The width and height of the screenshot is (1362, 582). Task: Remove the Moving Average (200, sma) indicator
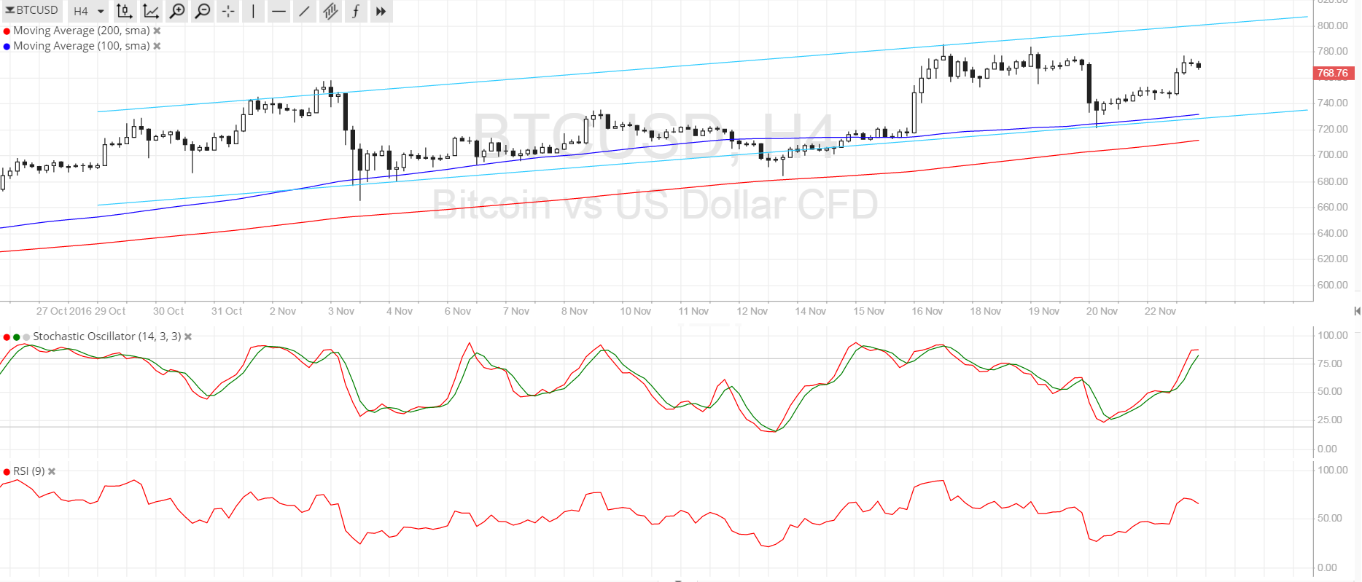157,31
